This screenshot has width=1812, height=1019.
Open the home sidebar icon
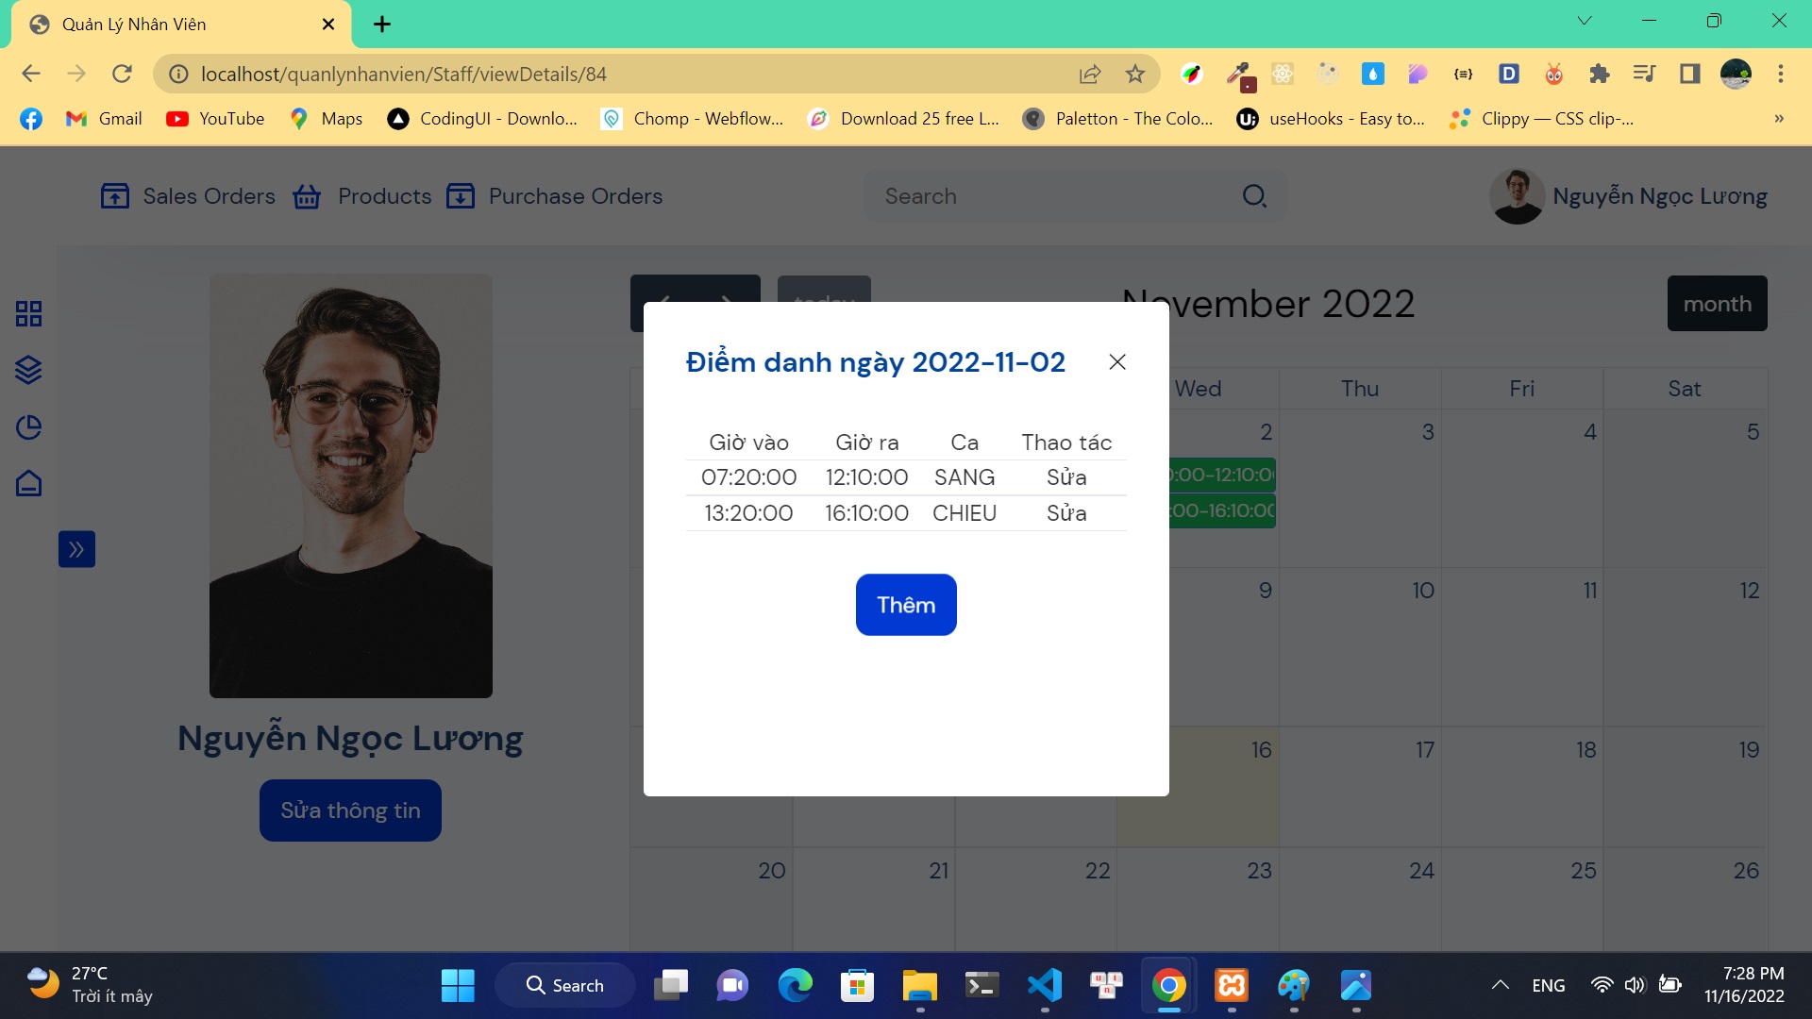pyautogui.click(x=28, y=483)
